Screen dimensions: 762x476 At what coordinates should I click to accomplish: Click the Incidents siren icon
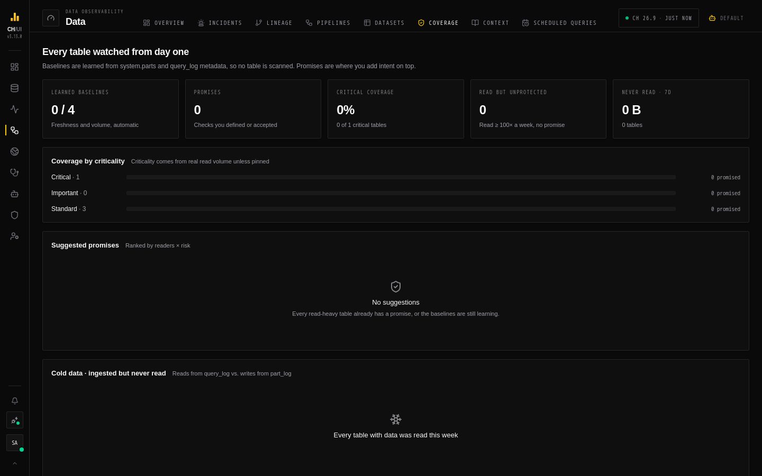click(x=201, y=23)
